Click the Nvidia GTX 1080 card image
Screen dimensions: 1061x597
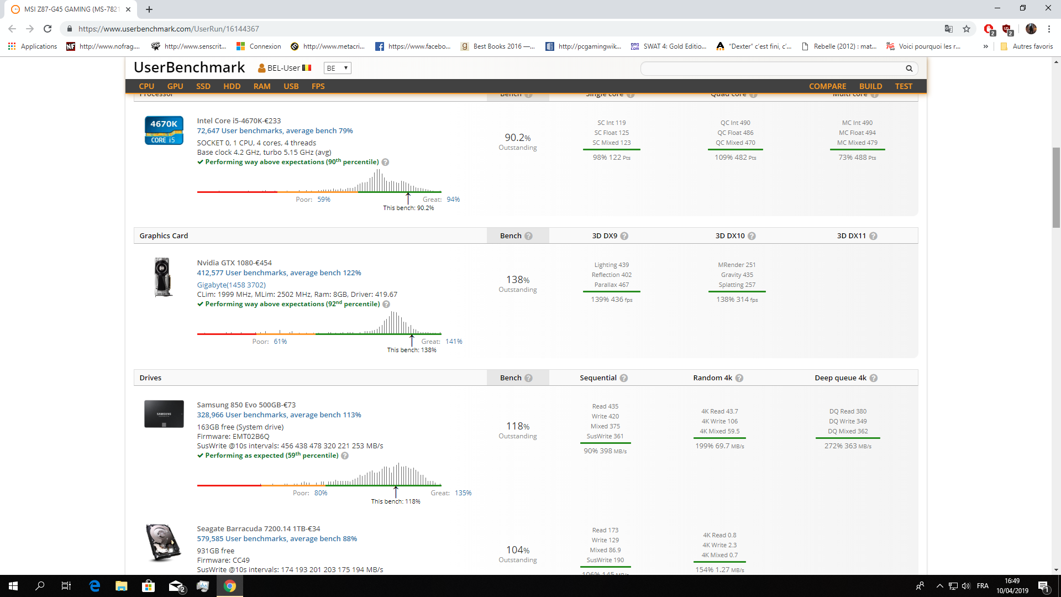pyautogui.click(x=162, y=277)
